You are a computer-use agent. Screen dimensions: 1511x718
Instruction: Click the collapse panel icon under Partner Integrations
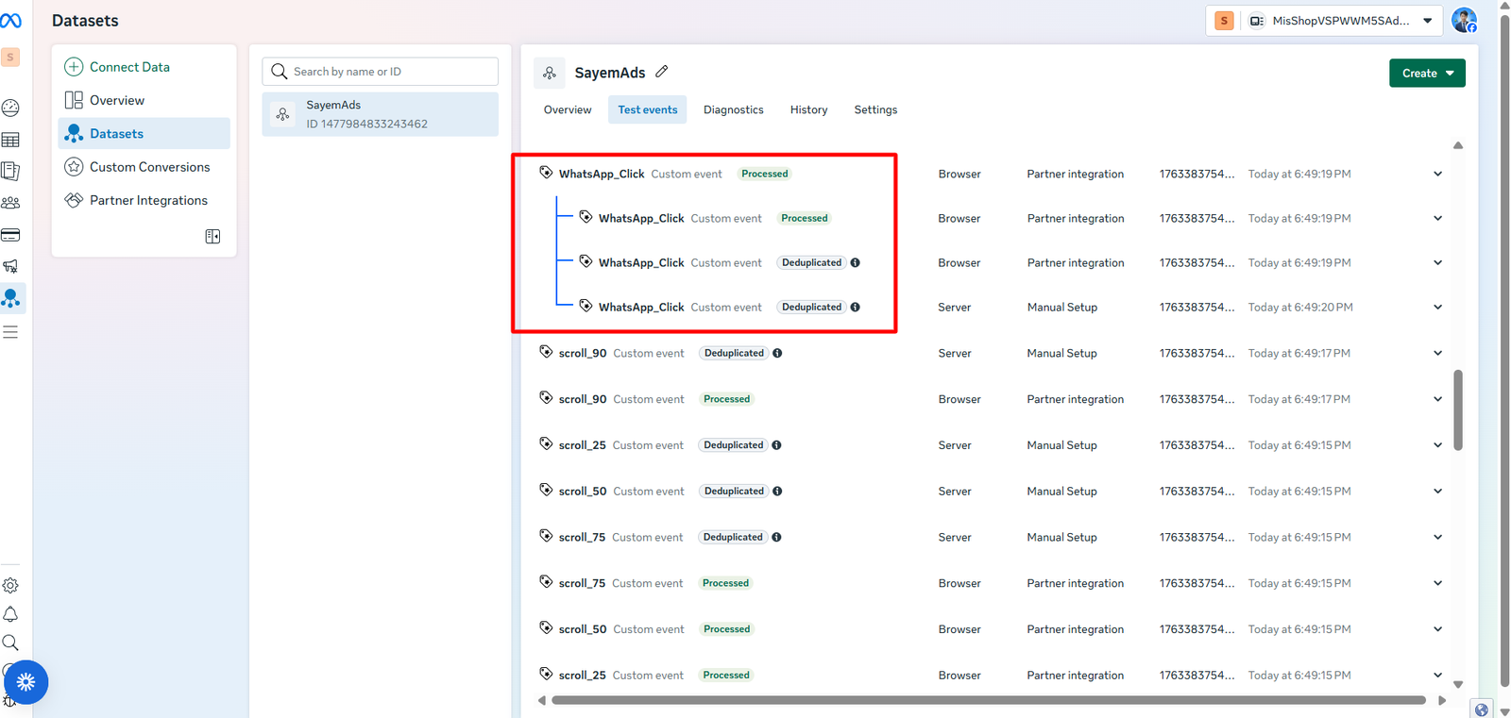click(212, 237)
